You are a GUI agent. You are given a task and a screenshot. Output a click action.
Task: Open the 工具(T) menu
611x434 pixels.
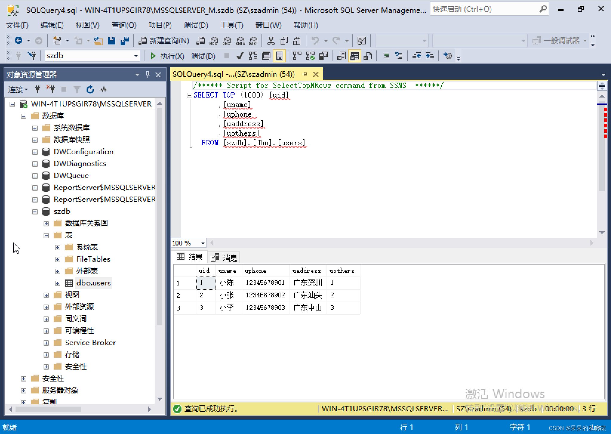point(232,25)
